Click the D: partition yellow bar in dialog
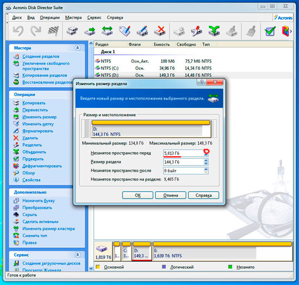The width and height of the screenshot is (299, 285). point(151,122)
